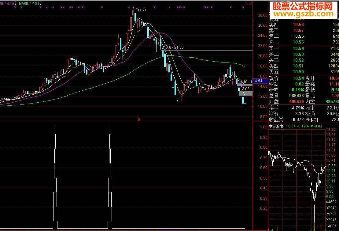Click the 内盘 label
The width and height of the screenshot is (339, 231).
coord(310,102)
